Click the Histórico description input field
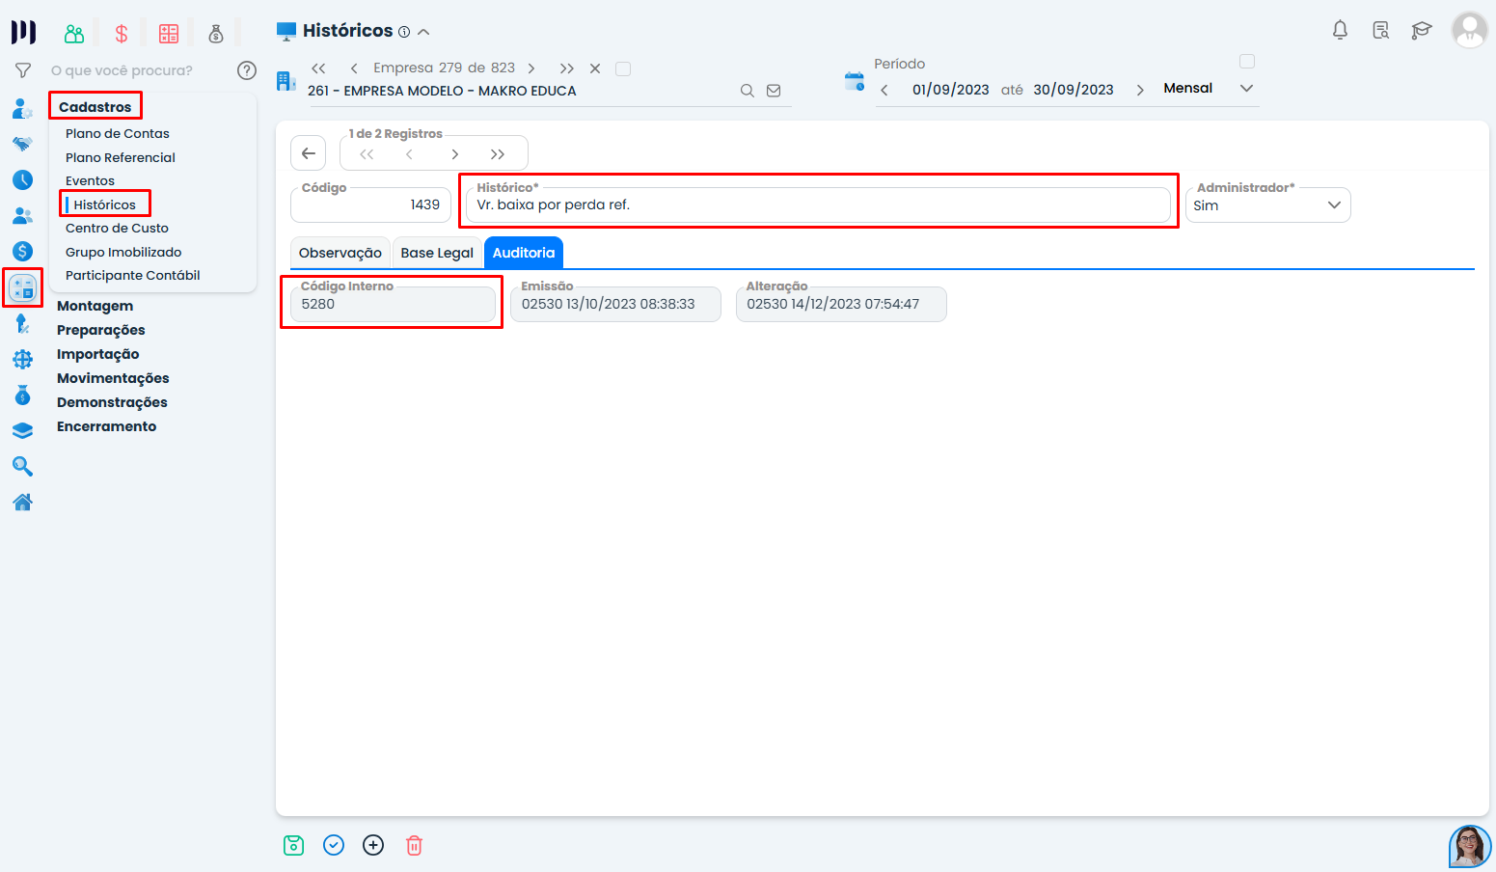Screen dimensions: 1496x872 818,205
